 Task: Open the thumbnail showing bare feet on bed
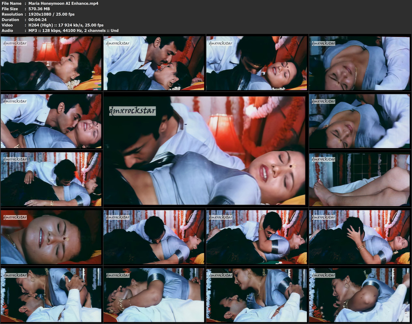tap(359, 179)
